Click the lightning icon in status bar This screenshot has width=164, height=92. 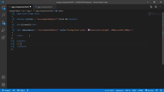(x=28, y=90)
